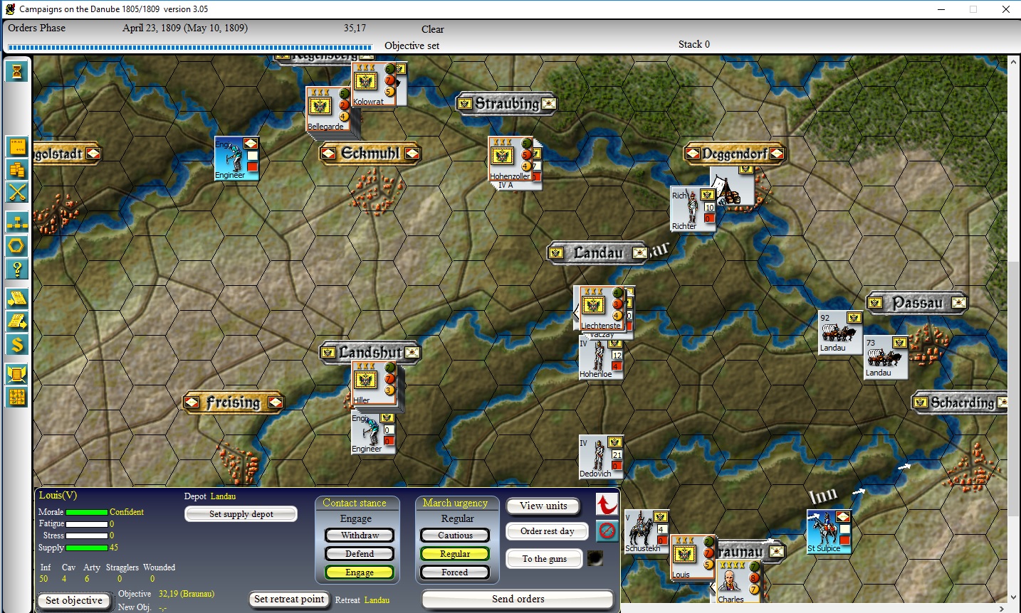This screenshot has width=1021, height=613.
Task: Click the map scroll up arrow
Action: click(1014, 63)
